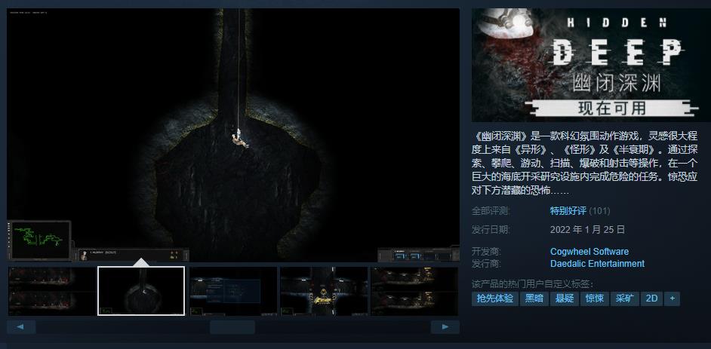Viewport: 711px width, 349px height.
Task: Select the 抢先体验 tag
Action: 494,298
